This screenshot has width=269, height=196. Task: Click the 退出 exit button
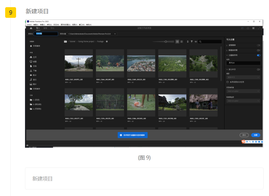coord(244,135)
